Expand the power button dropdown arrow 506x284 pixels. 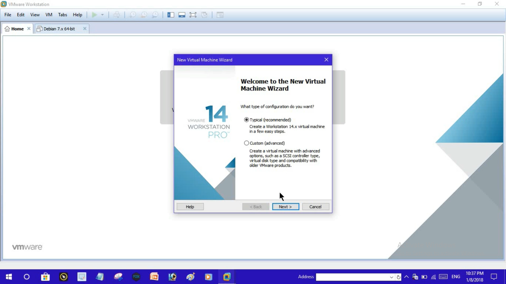pyautogui.click(x=103, y=14)
